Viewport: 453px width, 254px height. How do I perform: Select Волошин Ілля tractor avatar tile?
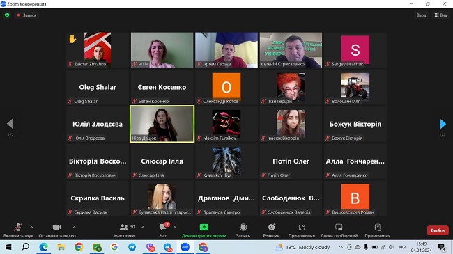pyautogui.click(x=355, y=87)
